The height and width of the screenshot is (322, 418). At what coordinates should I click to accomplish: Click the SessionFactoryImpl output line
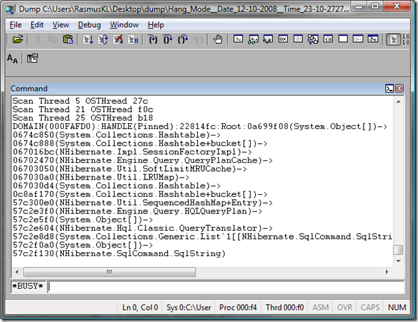click(x=132, y=152)
